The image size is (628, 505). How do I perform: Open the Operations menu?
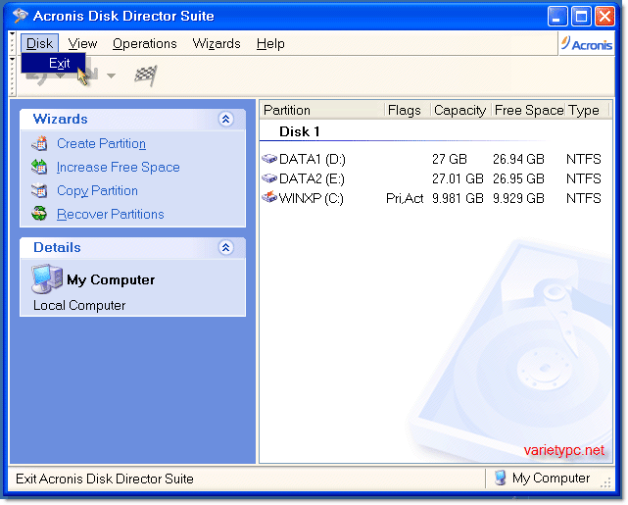pyautogui.click(x=145, y=43)
